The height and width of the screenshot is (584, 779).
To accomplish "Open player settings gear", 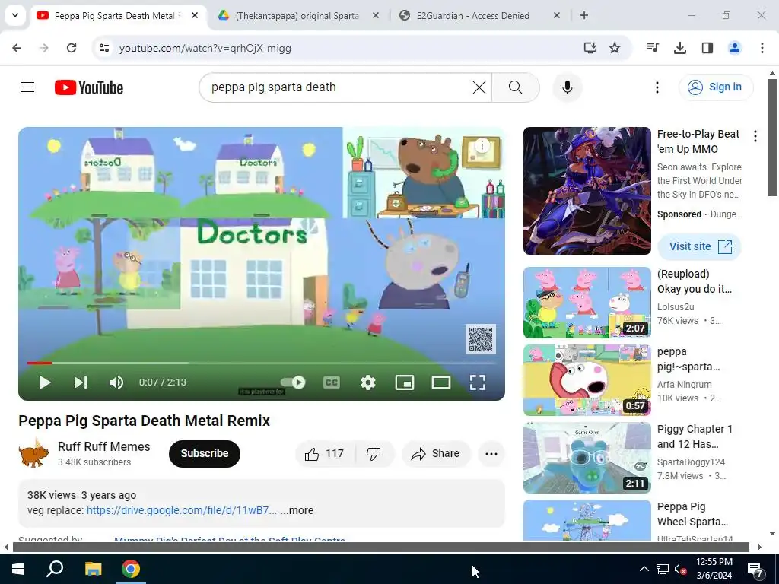I will click(x=367, y=382).
